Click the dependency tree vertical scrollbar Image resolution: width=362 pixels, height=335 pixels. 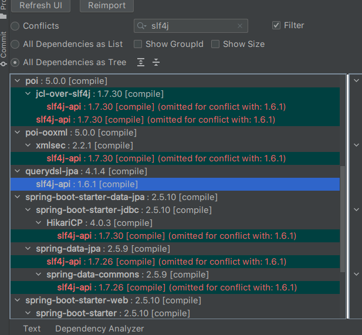(x=343, y=219)
